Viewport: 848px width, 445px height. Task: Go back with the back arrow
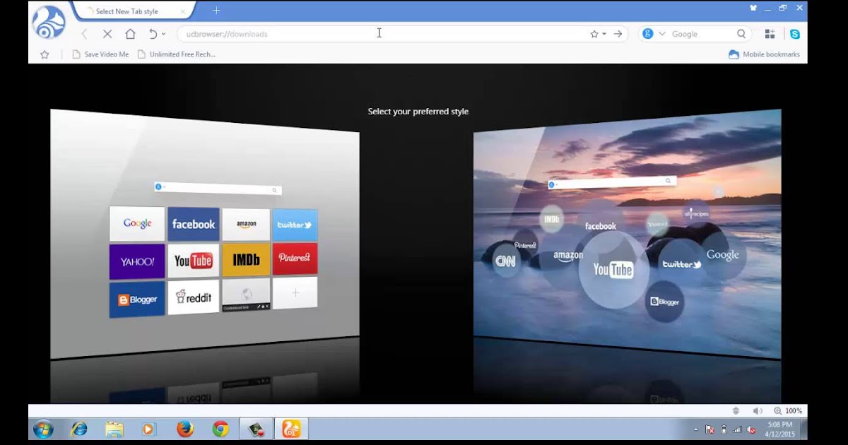84,33
